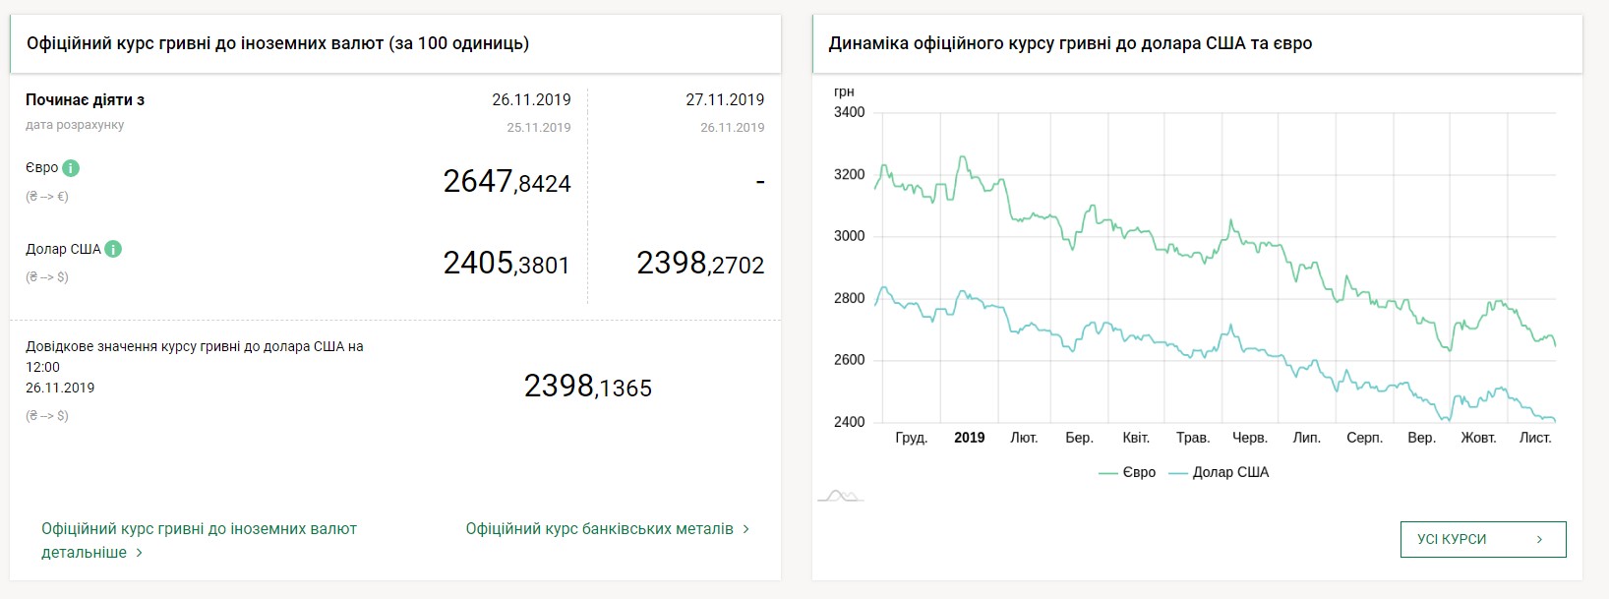Click the dollar rate value 2405,3801
The height and width of the screenshot is (599, 1609).
(x=507, y=264)
